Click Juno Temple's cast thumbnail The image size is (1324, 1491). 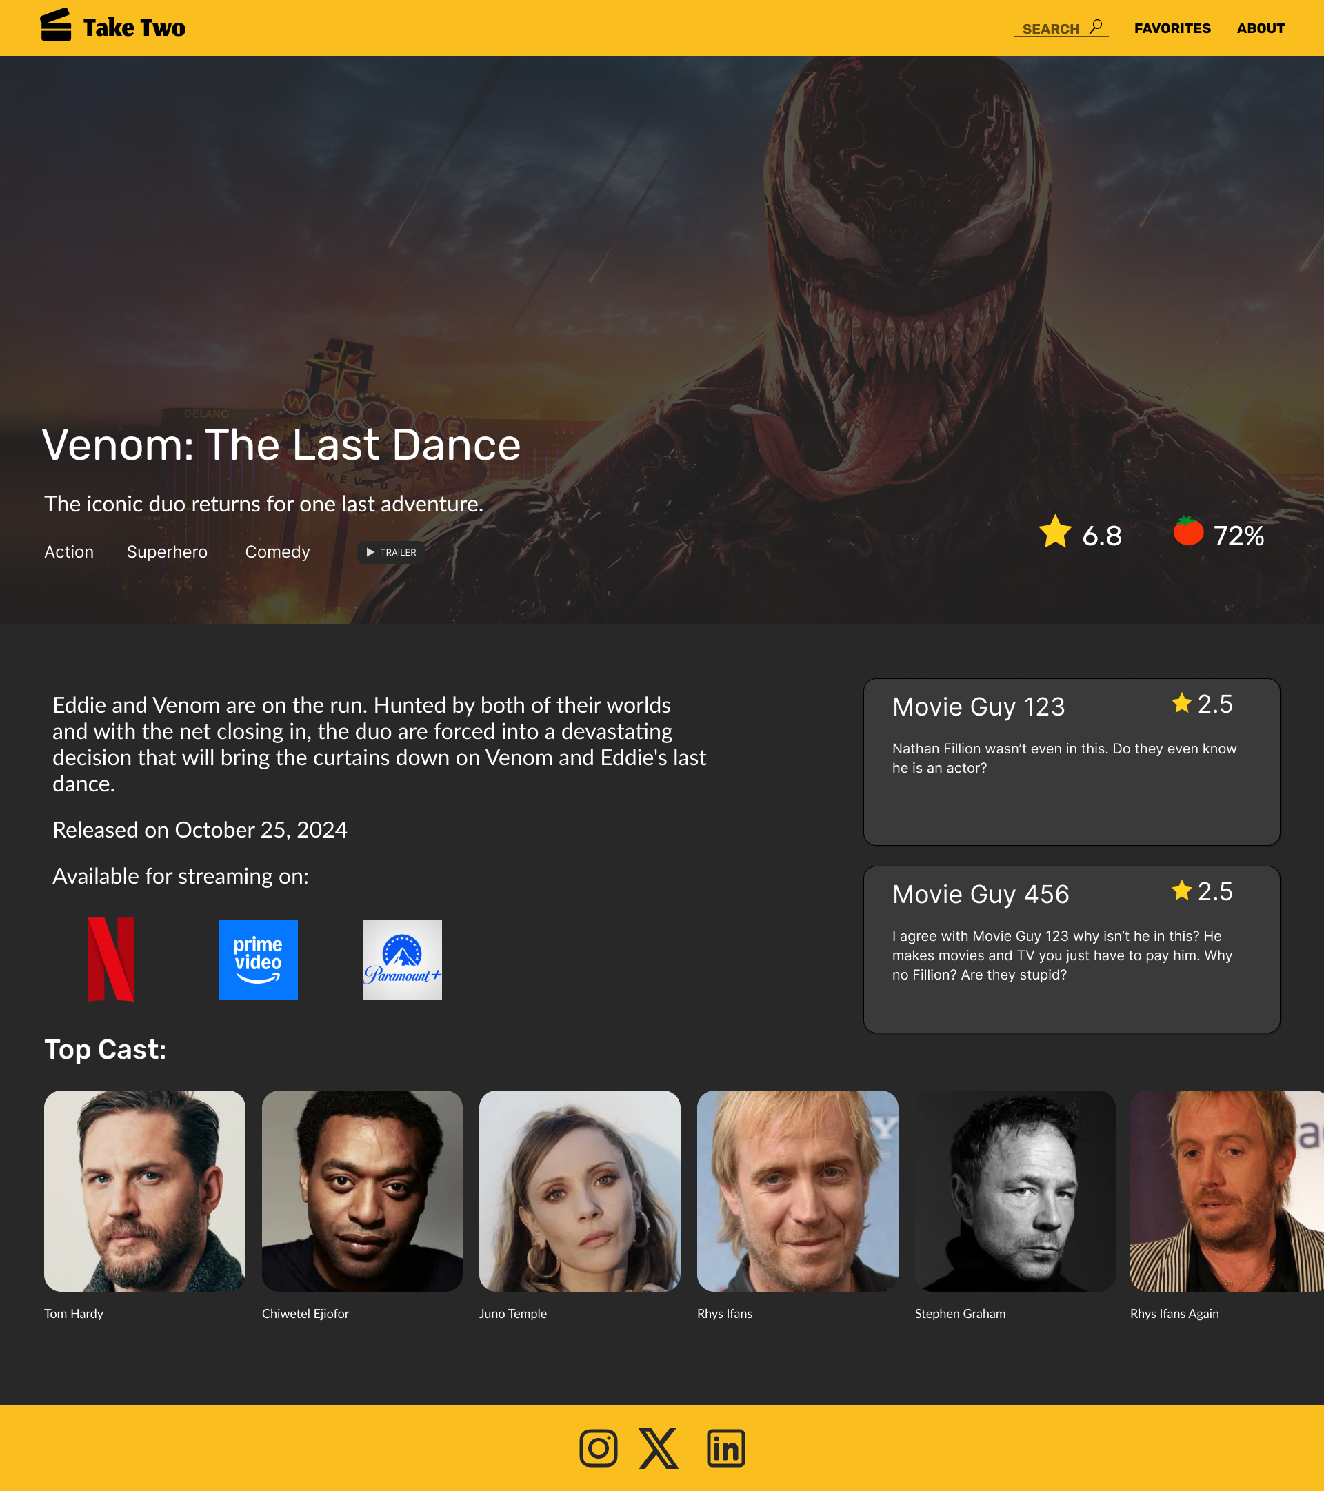pyautogui.click(x=579, y=1191)
